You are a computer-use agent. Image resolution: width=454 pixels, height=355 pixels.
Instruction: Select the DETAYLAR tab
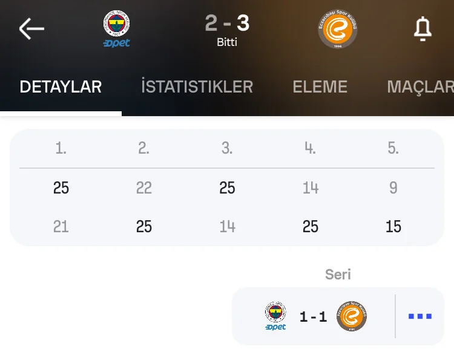tap(61, 86)
